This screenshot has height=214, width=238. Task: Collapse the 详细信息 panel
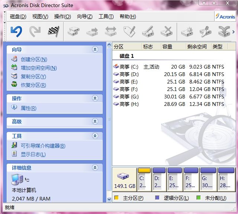pos(95,167)
